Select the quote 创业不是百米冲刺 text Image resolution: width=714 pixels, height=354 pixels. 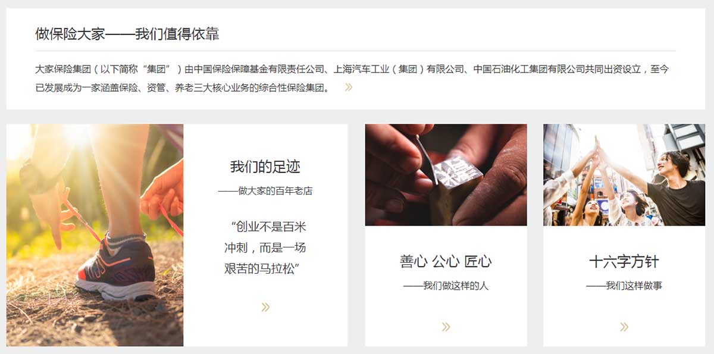pyautogui.click(x=265, y=248)
